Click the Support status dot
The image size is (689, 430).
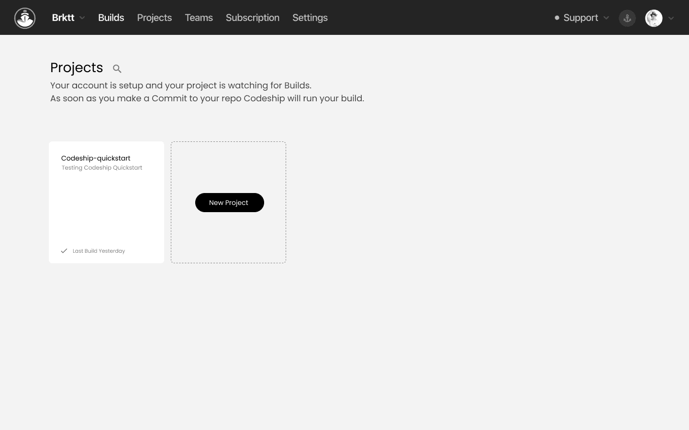[557, 18]
